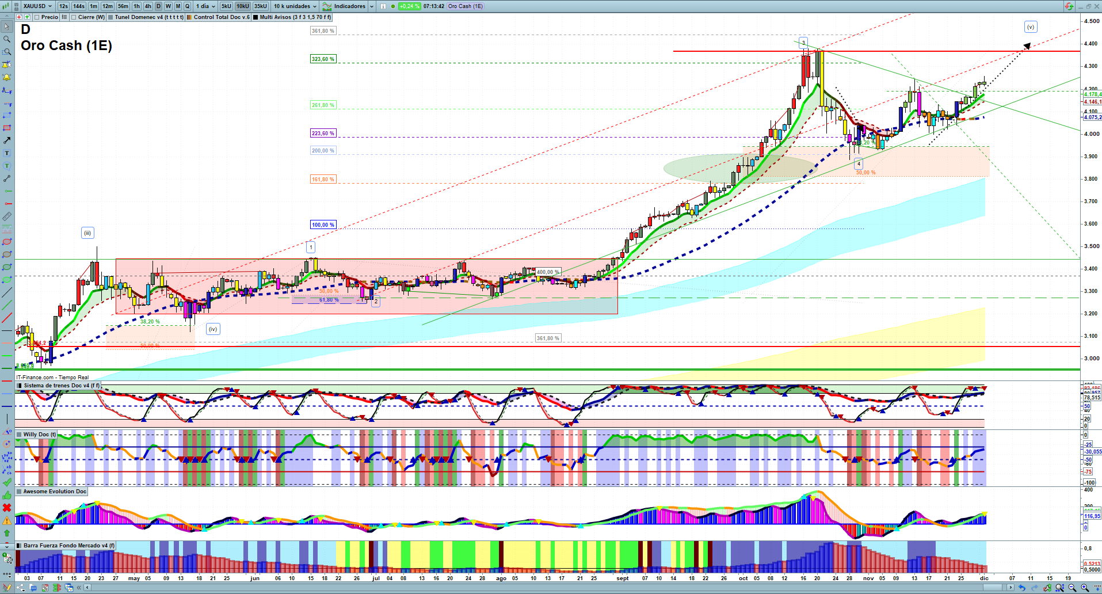Select the 144s timeframe
The height and width of the screenshot is (594, 1102).
79,6
